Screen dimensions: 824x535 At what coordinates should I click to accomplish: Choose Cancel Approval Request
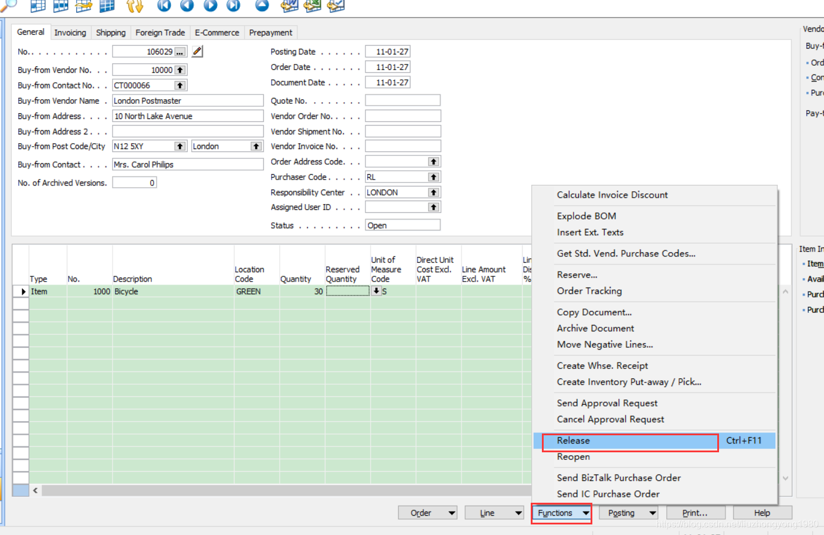(x=655, y=419)
